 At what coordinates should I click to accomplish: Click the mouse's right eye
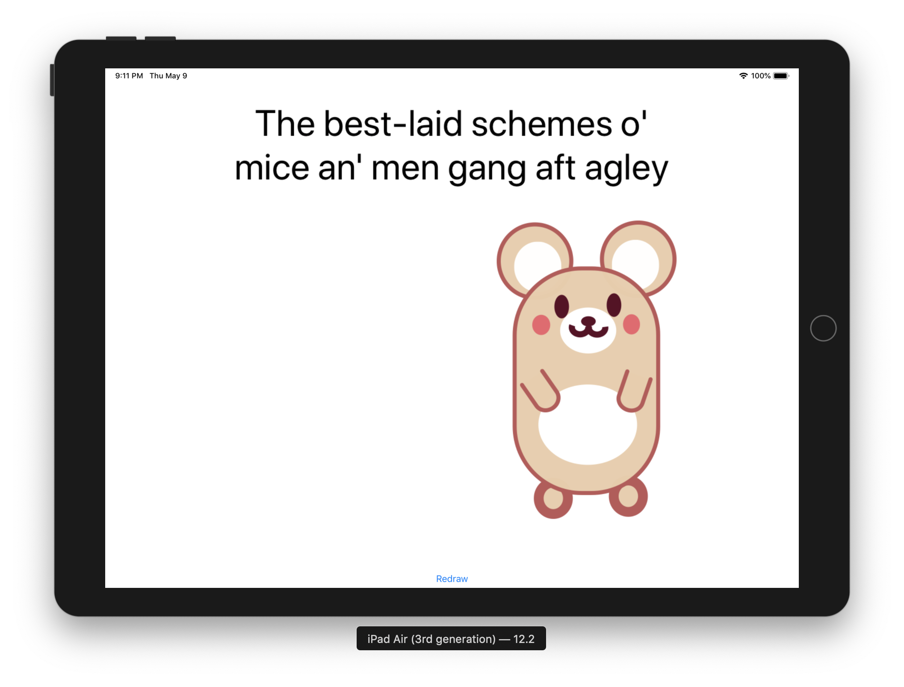coord(614,305)
